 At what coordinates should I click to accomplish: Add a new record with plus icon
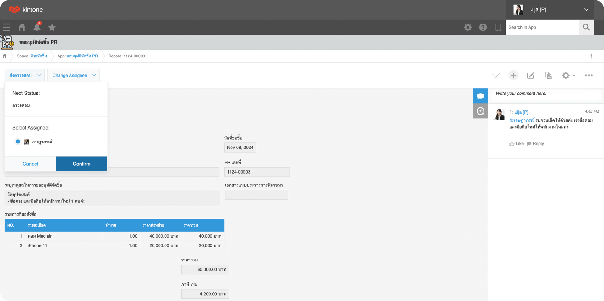[513, 75]
